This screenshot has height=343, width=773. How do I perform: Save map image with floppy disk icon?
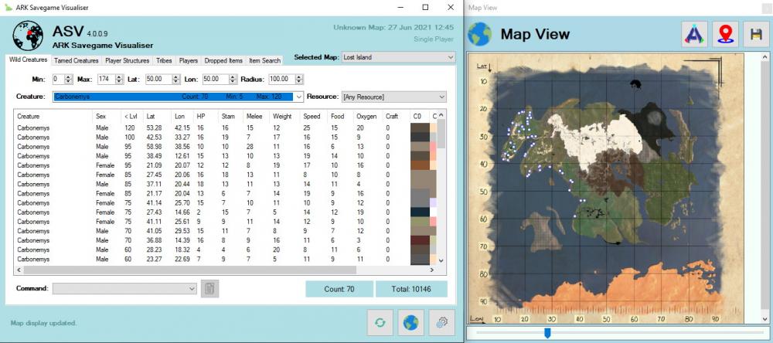click(754, 34)
